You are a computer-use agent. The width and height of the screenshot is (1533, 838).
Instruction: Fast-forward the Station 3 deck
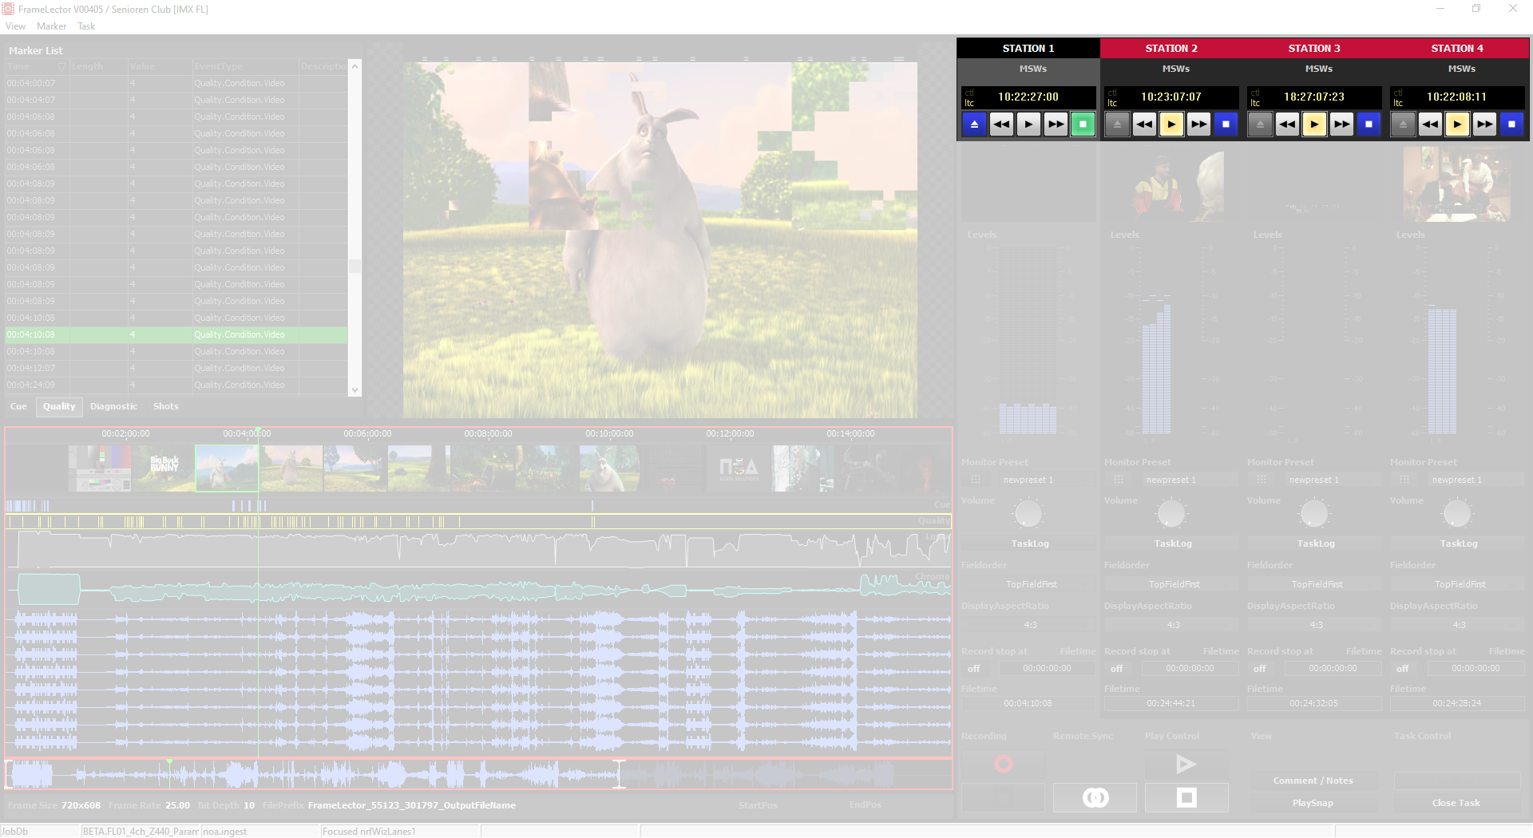click(x=1341, y=125)
